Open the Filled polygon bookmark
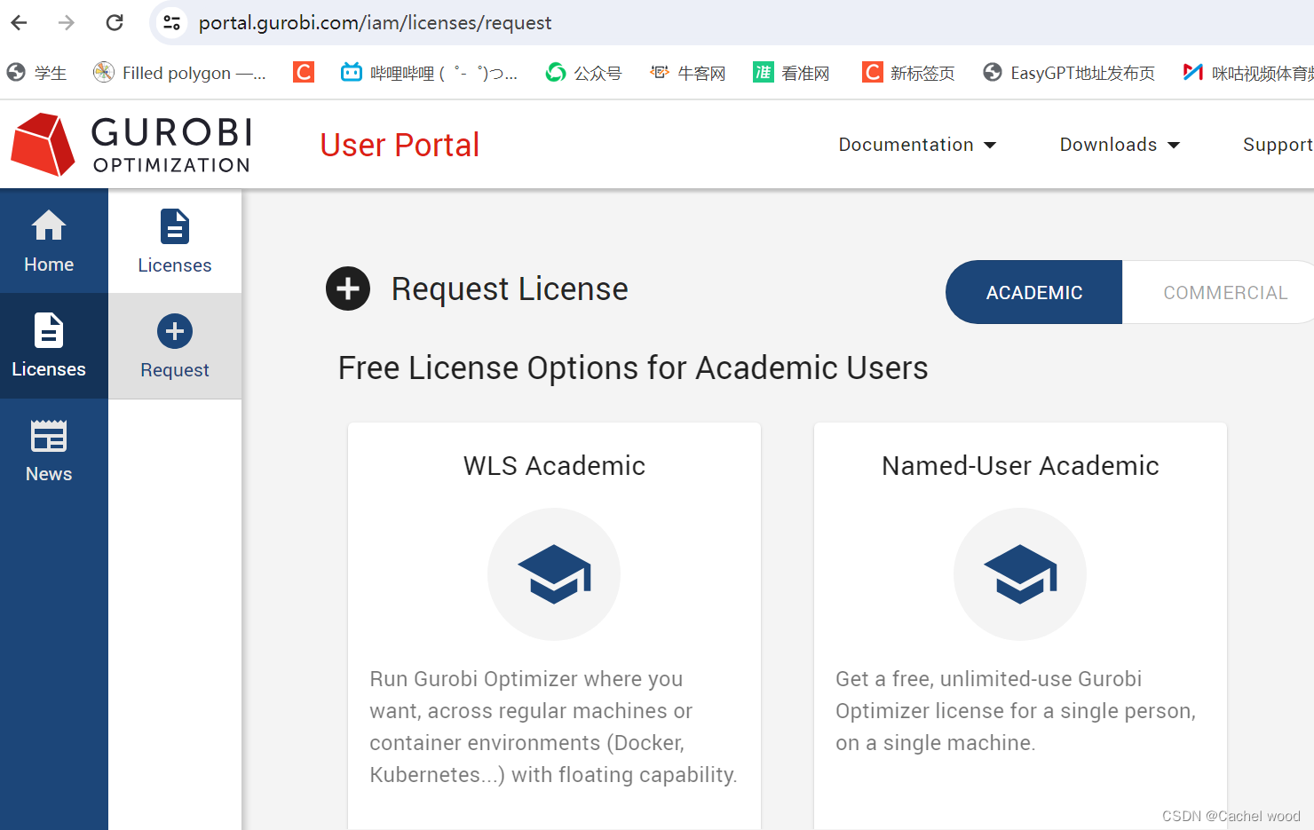The image size is (1314, 830). (x=180, y=73)
